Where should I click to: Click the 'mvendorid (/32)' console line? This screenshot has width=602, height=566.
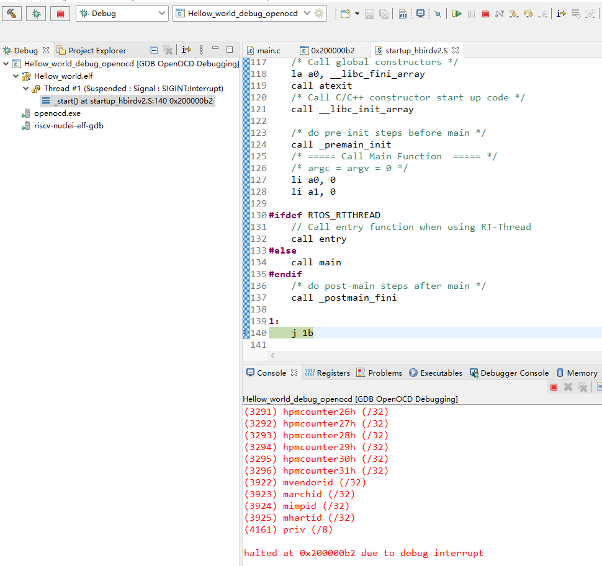(305, 482)
